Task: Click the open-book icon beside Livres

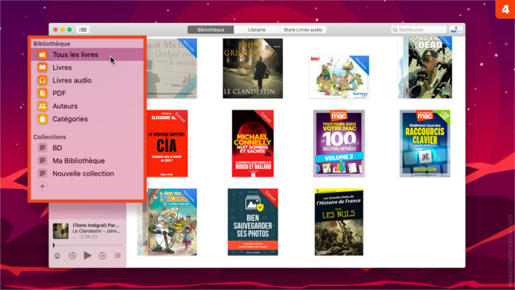Action: 42,68
